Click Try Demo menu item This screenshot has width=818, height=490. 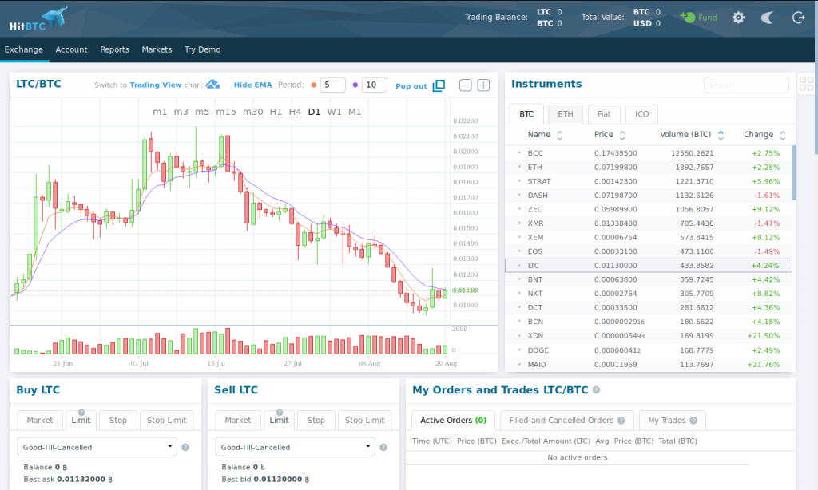[202, 49]
